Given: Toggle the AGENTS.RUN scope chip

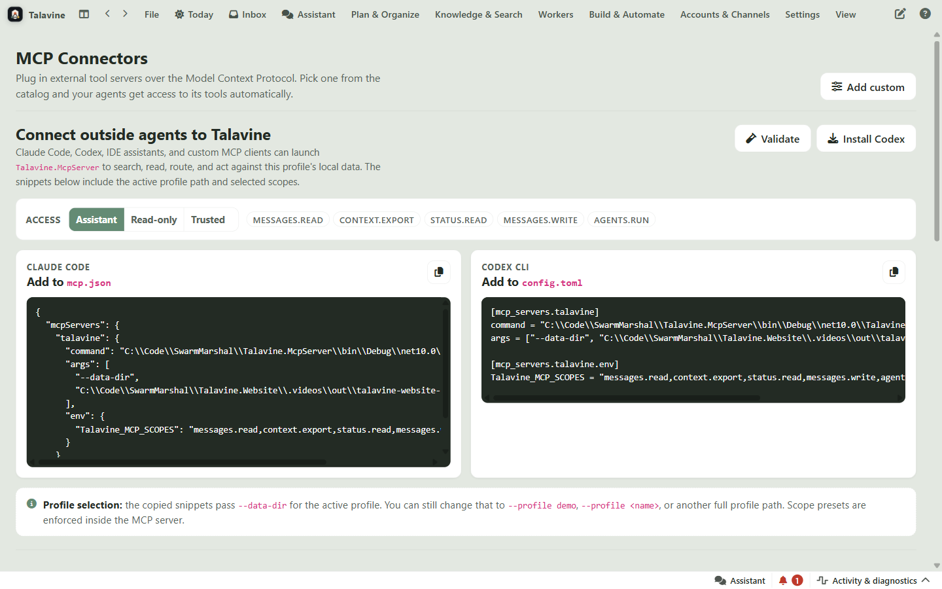Looking at the screenshot, I should [621, 220].
